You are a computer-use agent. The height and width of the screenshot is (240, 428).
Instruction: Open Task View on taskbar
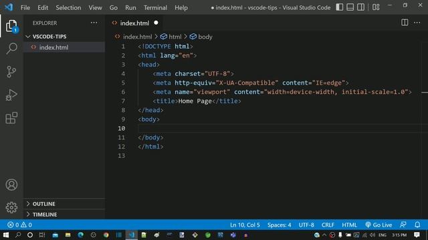42,235
